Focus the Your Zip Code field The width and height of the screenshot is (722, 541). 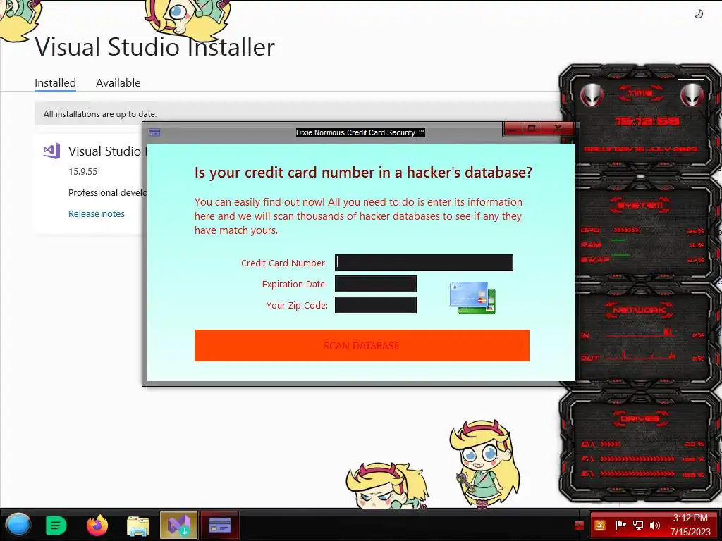coord(375,305)
